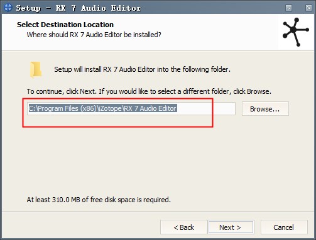The image size is (316, 240).
Task: Click the red highlight box's lower empty area
Action: point(117,120)
